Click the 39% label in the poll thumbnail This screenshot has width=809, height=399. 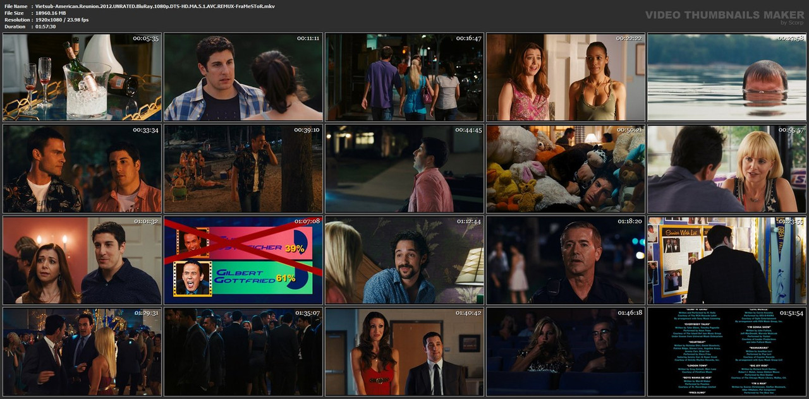point(295,248)
